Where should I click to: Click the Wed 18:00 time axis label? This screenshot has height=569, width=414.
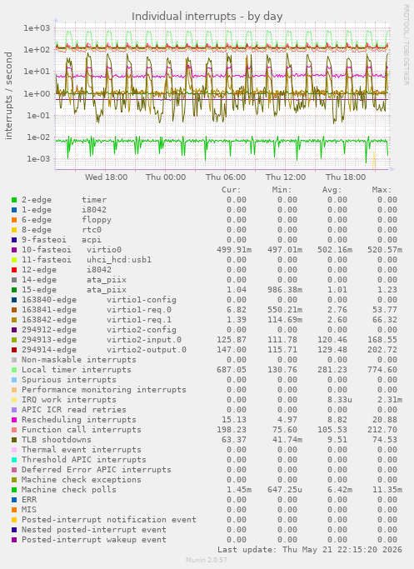click(x=106, y=177)
